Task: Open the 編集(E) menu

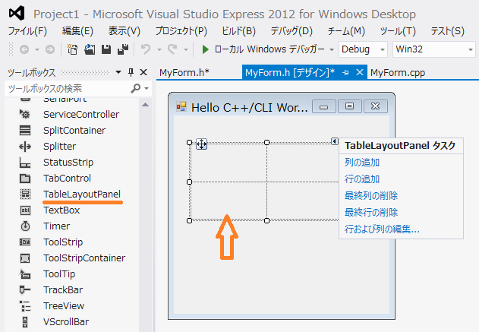Action: click(77, 31)
